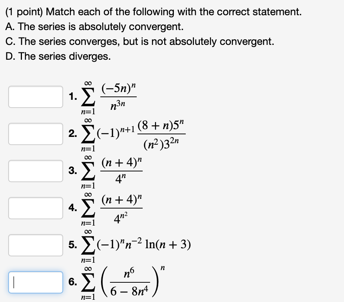Click the answer box for series 3
Image resolution: width=344 pixels, height=302 pixels.
coord(35,171)
